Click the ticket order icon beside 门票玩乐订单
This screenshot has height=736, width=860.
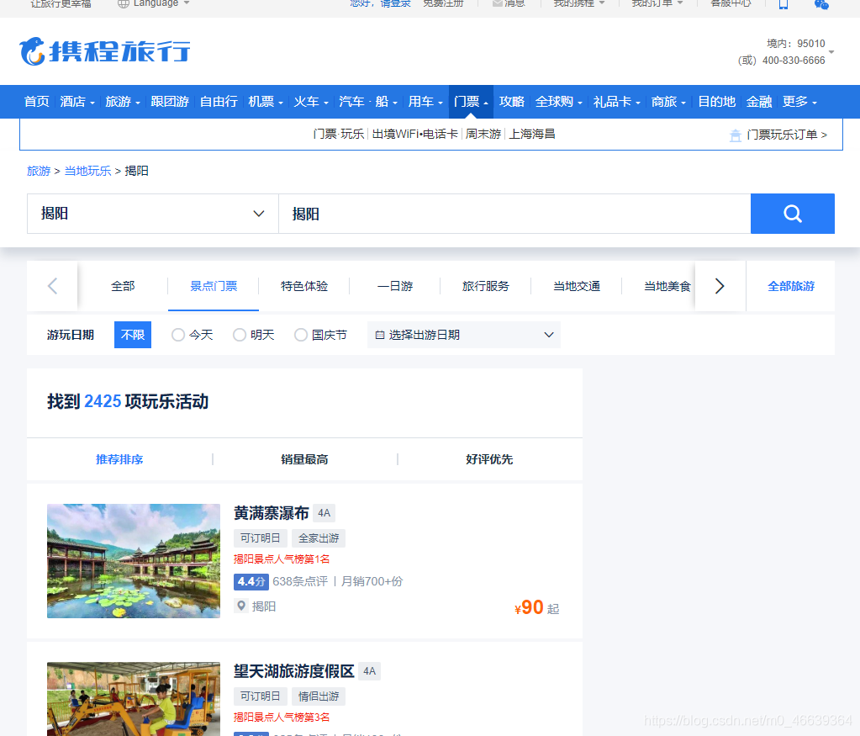(x=736, y=135)
